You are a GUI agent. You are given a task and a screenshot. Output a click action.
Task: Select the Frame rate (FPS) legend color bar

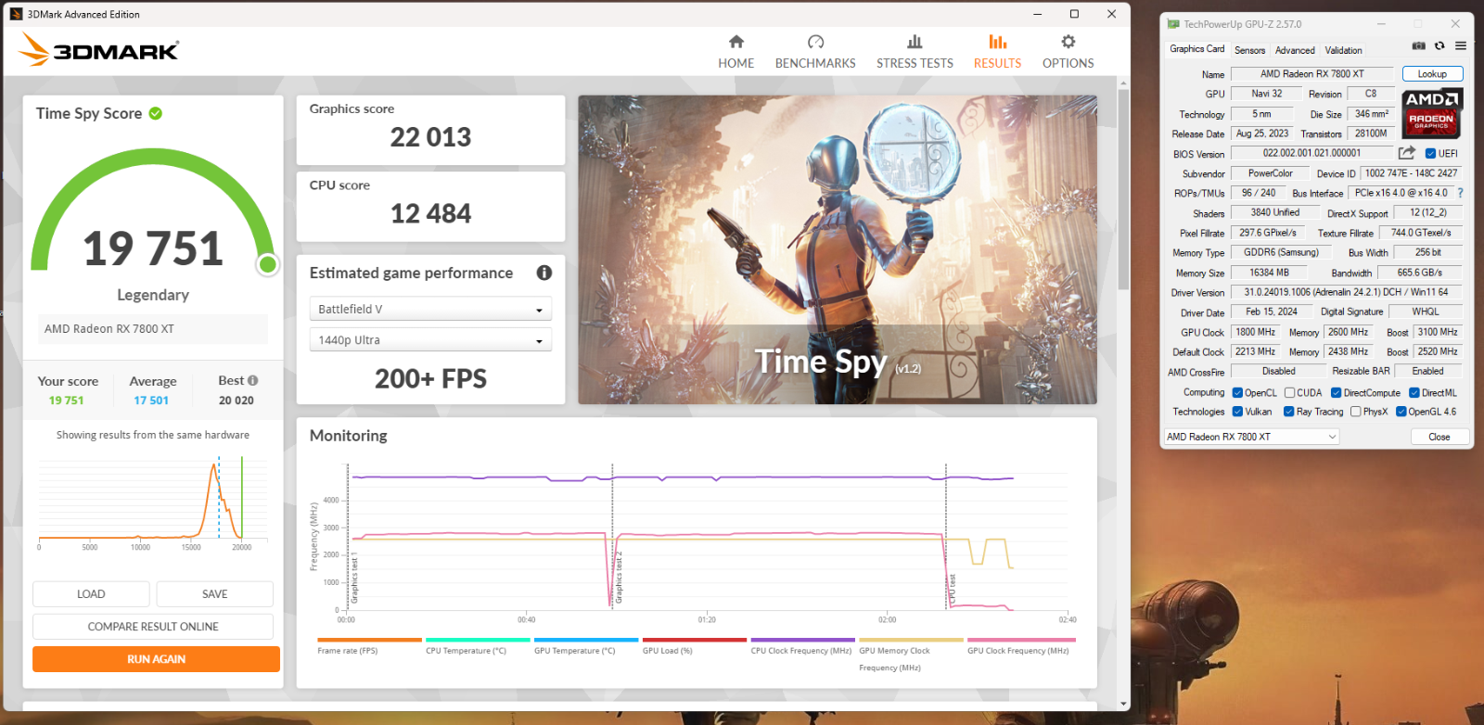point(369,640)
